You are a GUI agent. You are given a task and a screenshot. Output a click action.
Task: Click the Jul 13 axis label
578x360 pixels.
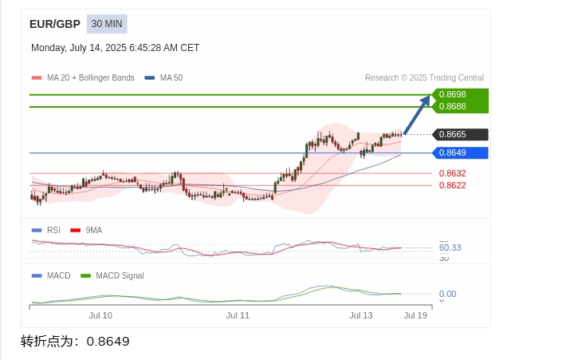(361, 315)
